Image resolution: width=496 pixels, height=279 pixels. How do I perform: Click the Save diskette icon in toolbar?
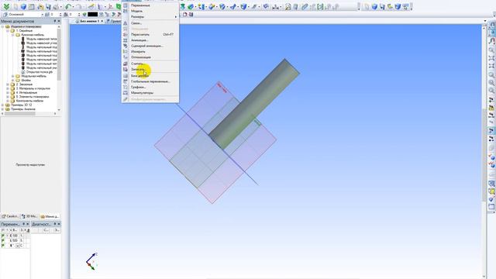(x=48, y=6)
